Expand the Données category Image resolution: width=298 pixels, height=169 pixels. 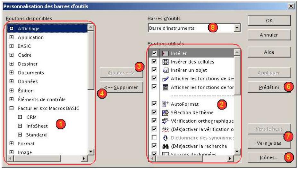12,81
